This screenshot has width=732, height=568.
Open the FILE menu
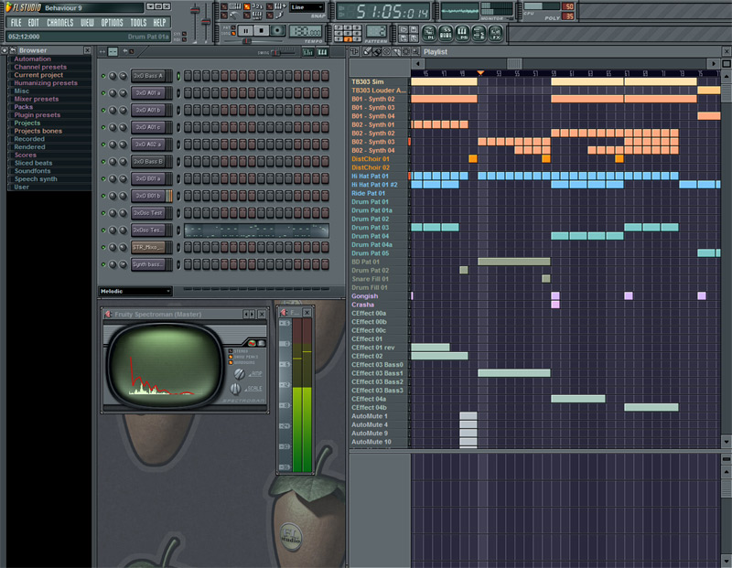click(x=16, y=22)
